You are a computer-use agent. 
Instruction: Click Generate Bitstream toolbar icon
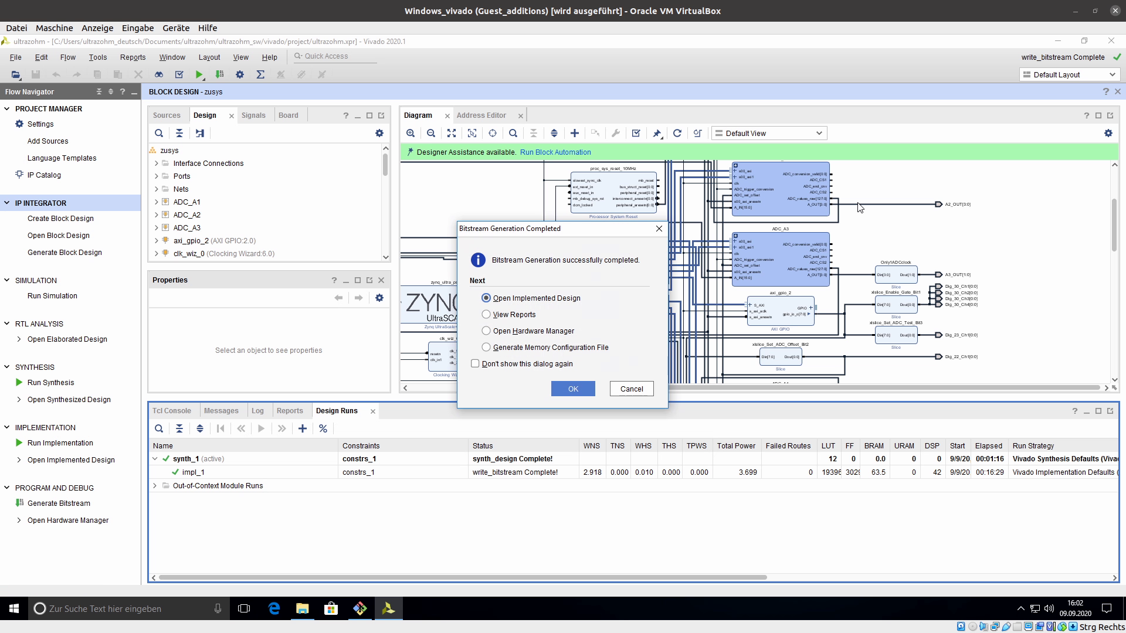coord(219,74)
